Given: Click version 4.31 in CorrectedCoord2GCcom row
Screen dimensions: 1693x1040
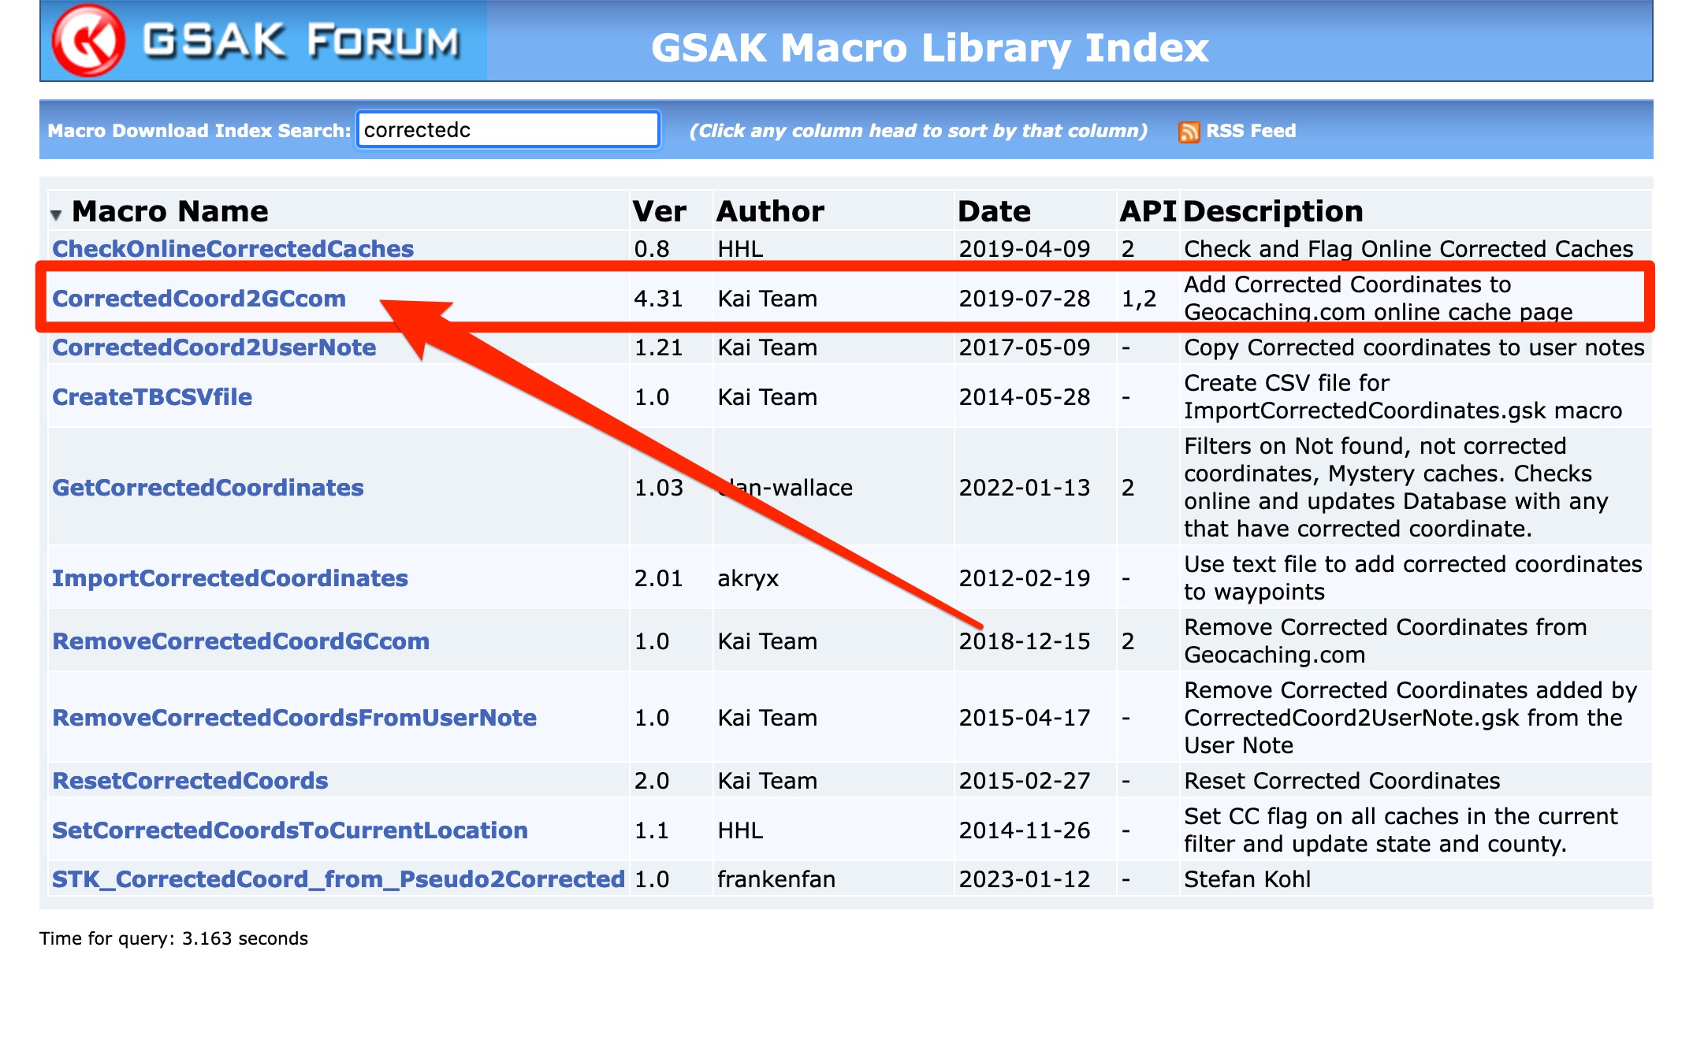Looking at the screenshot, I should click(x=658, y=299).
